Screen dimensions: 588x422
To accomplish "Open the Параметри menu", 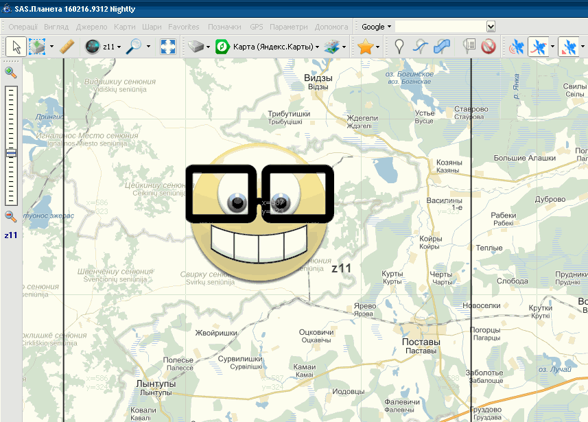I will click(289, 27).
